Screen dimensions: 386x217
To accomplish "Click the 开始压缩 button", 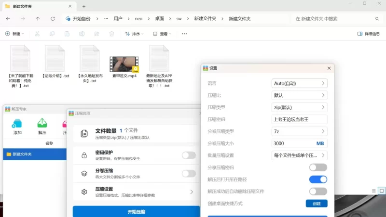I will point(137,211).
